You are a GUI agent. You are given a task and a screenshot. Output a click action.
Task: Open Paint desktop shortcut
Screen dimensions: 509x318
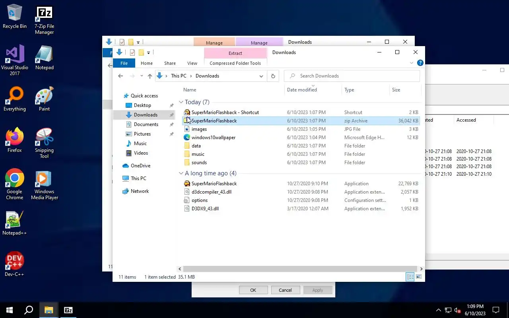click(44, 99)
